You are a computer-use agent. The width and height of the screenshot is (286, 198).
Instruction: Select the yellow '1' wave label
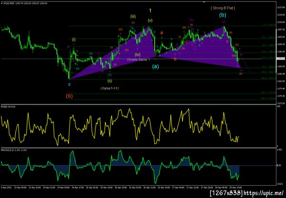(150, 11)
